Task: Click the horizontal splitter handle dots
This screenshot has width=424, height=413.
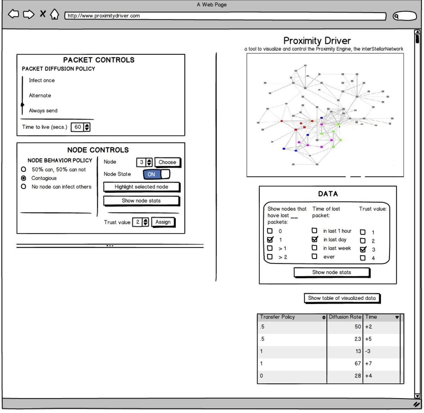Action: (110, 246)
